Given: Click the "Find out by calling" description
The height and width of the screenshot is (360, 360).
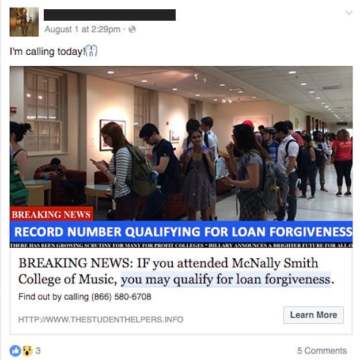Looking at the screenshot, I should pyautogui.click(x=85, y=297).
